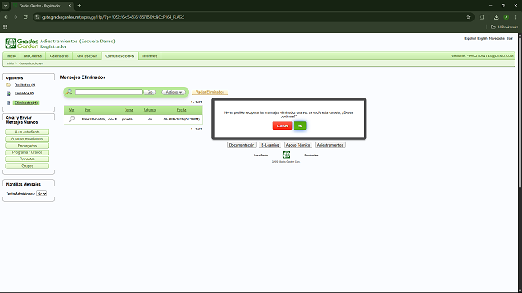The width and height of the screenshot is (522, 293).
Task: Click the Inicio breadcrumb link
Action: [10, 63]
